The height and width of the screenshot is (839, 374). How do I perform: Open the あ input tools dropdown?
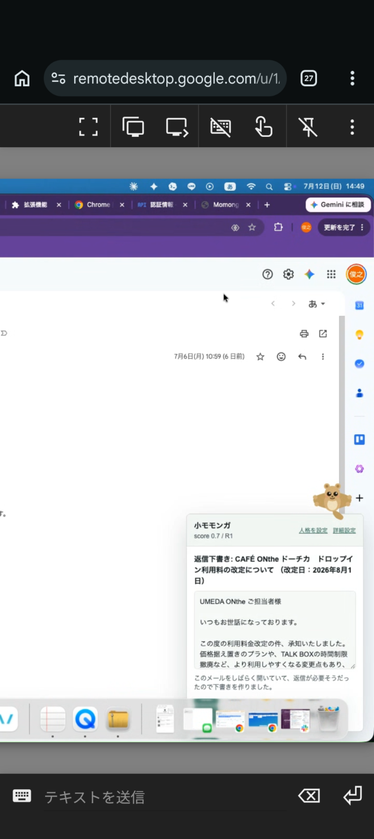tap(316, 304)
